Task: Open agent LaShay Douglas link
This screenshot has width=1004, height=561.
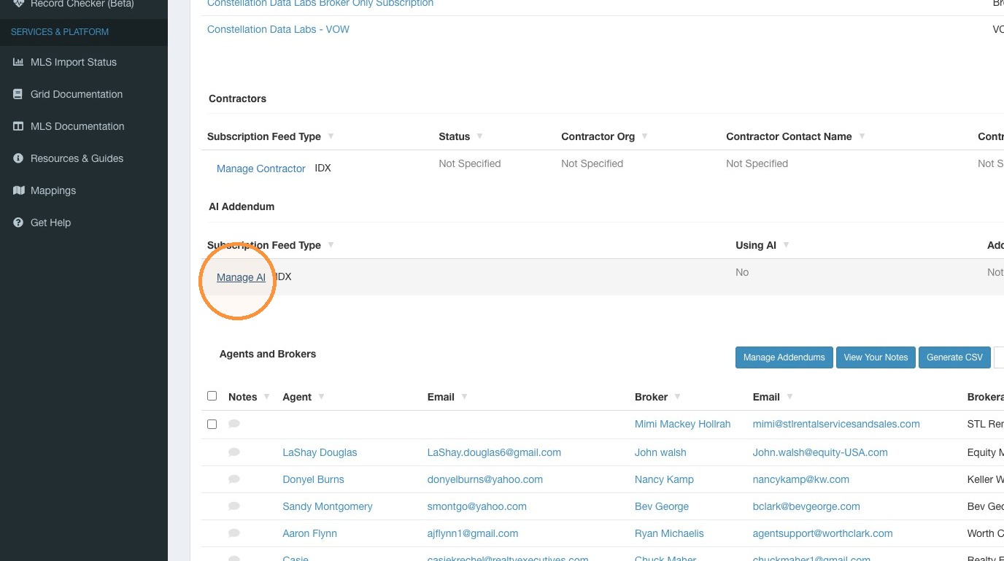Action: [x=320, y=452]
